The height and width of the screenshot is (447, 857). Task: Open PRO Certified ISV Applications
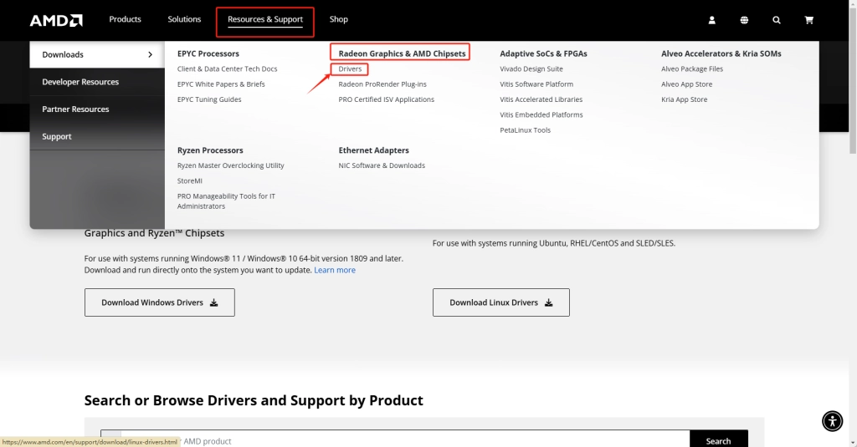386,99
